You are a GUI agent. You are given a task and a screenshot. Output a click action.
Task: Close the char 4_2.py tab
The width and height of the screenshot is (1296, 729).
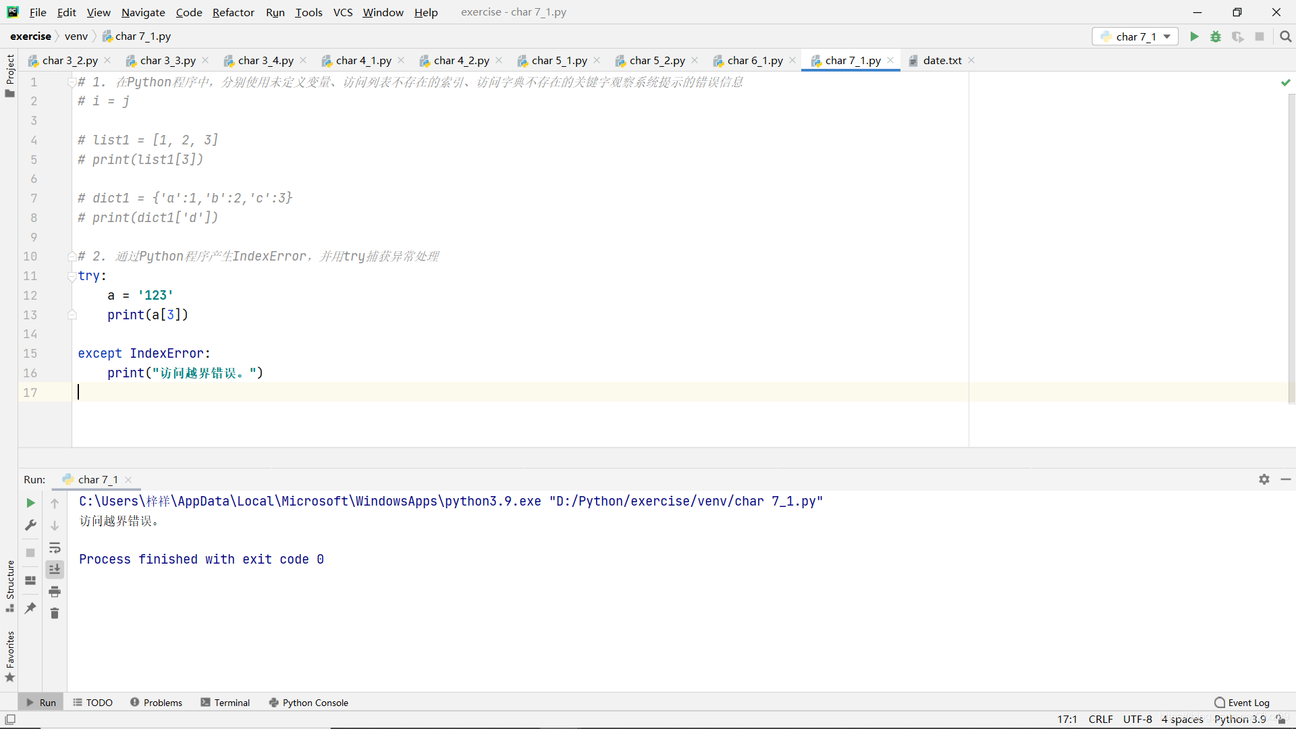(x=499, y=60)
